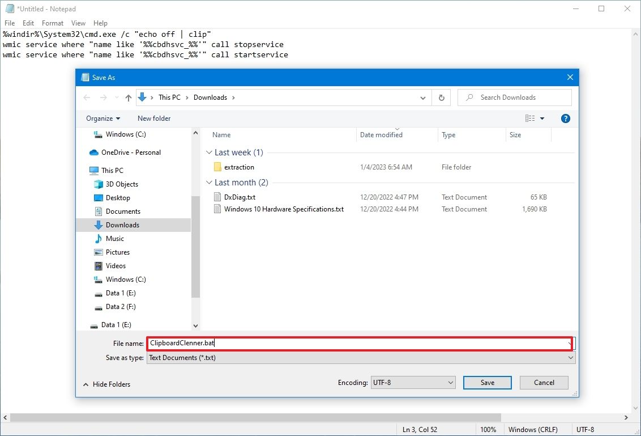Select the search magnifier in Search Downloads

click(x=469, y=97)
